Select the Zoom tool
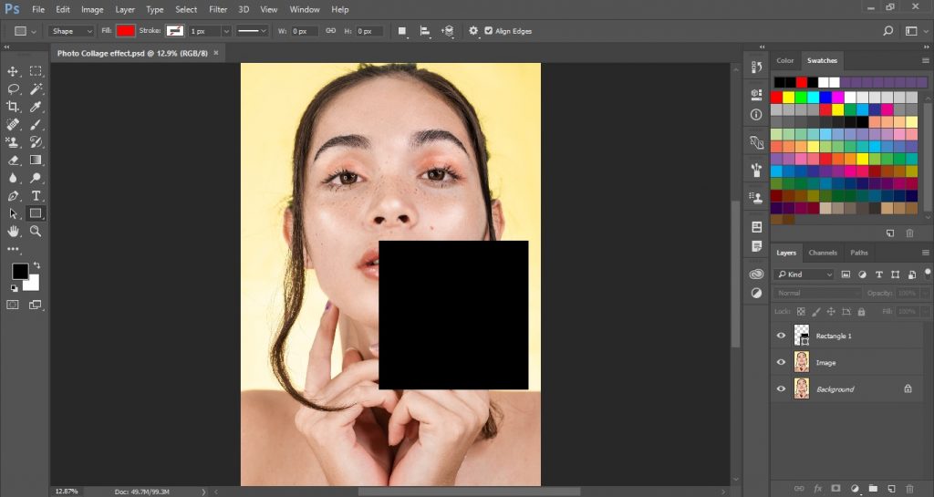Viewport: 934px width, 497px height. point(36,231)
